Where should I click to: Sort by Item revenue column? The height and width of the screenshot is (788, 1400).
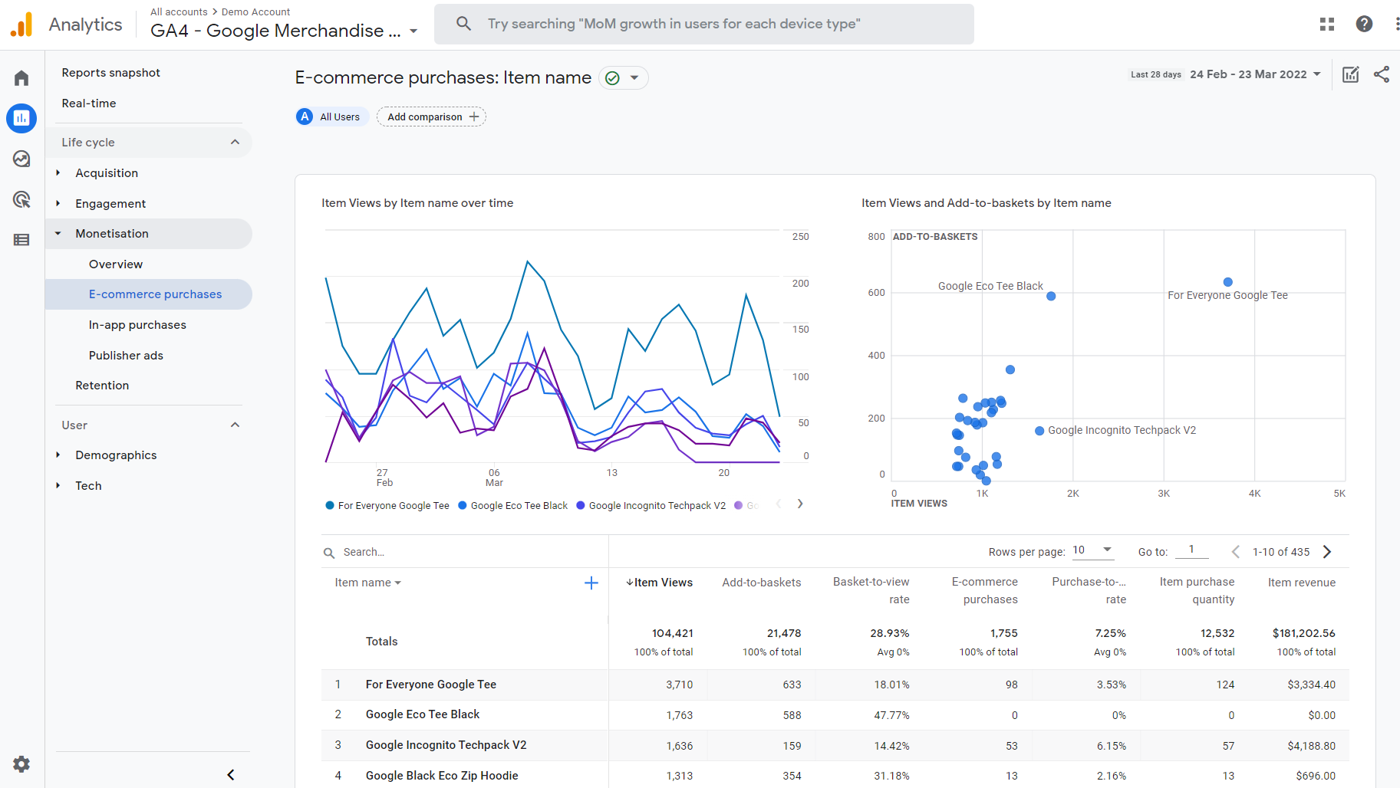click(x=1301, y=583)
